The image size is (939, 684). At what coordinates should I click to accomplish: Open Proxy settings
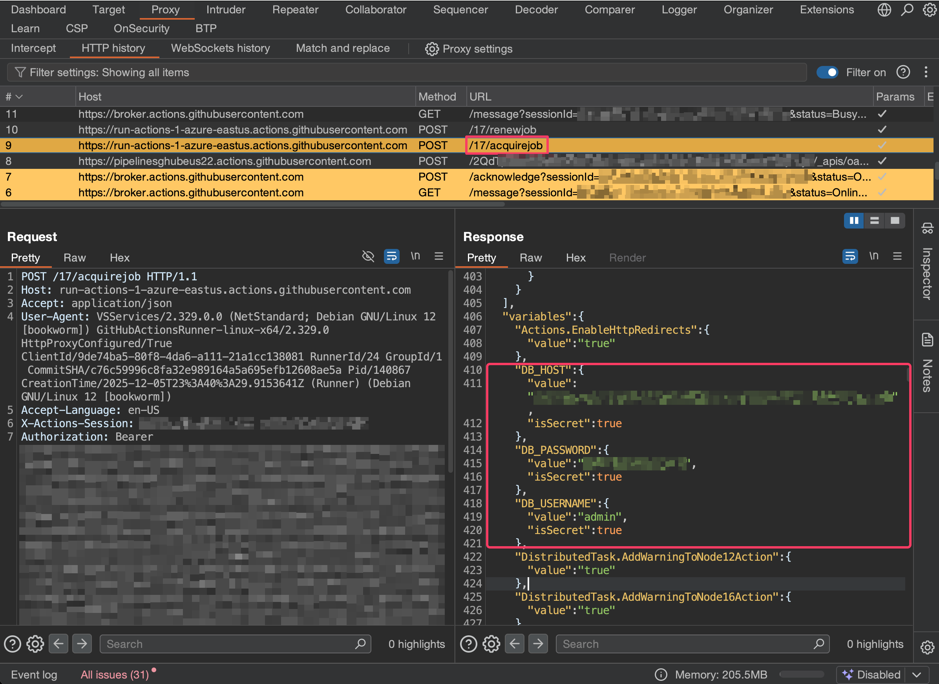coord(469,49)
